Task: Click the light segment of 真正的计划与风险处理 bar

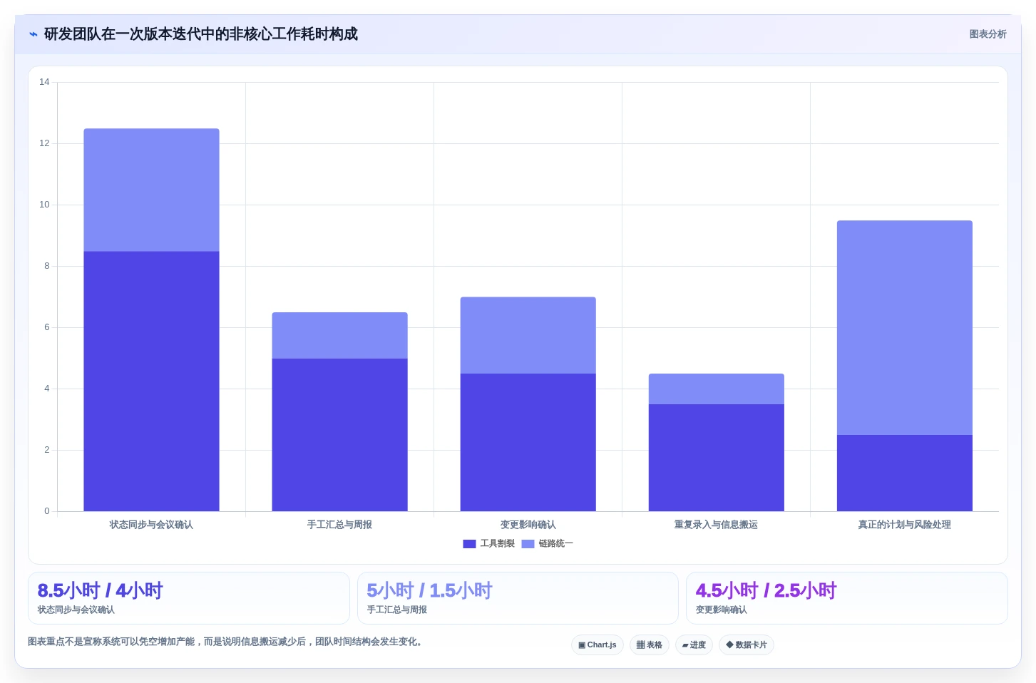Action: 904,328
